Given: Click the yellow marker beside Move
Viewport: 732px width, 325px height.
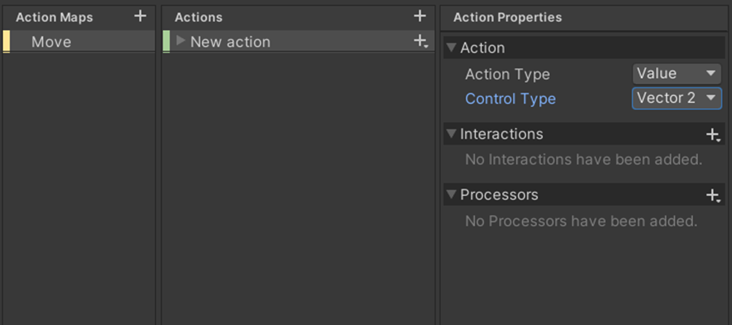Looking at the screenshot, I should pos(6,42).
